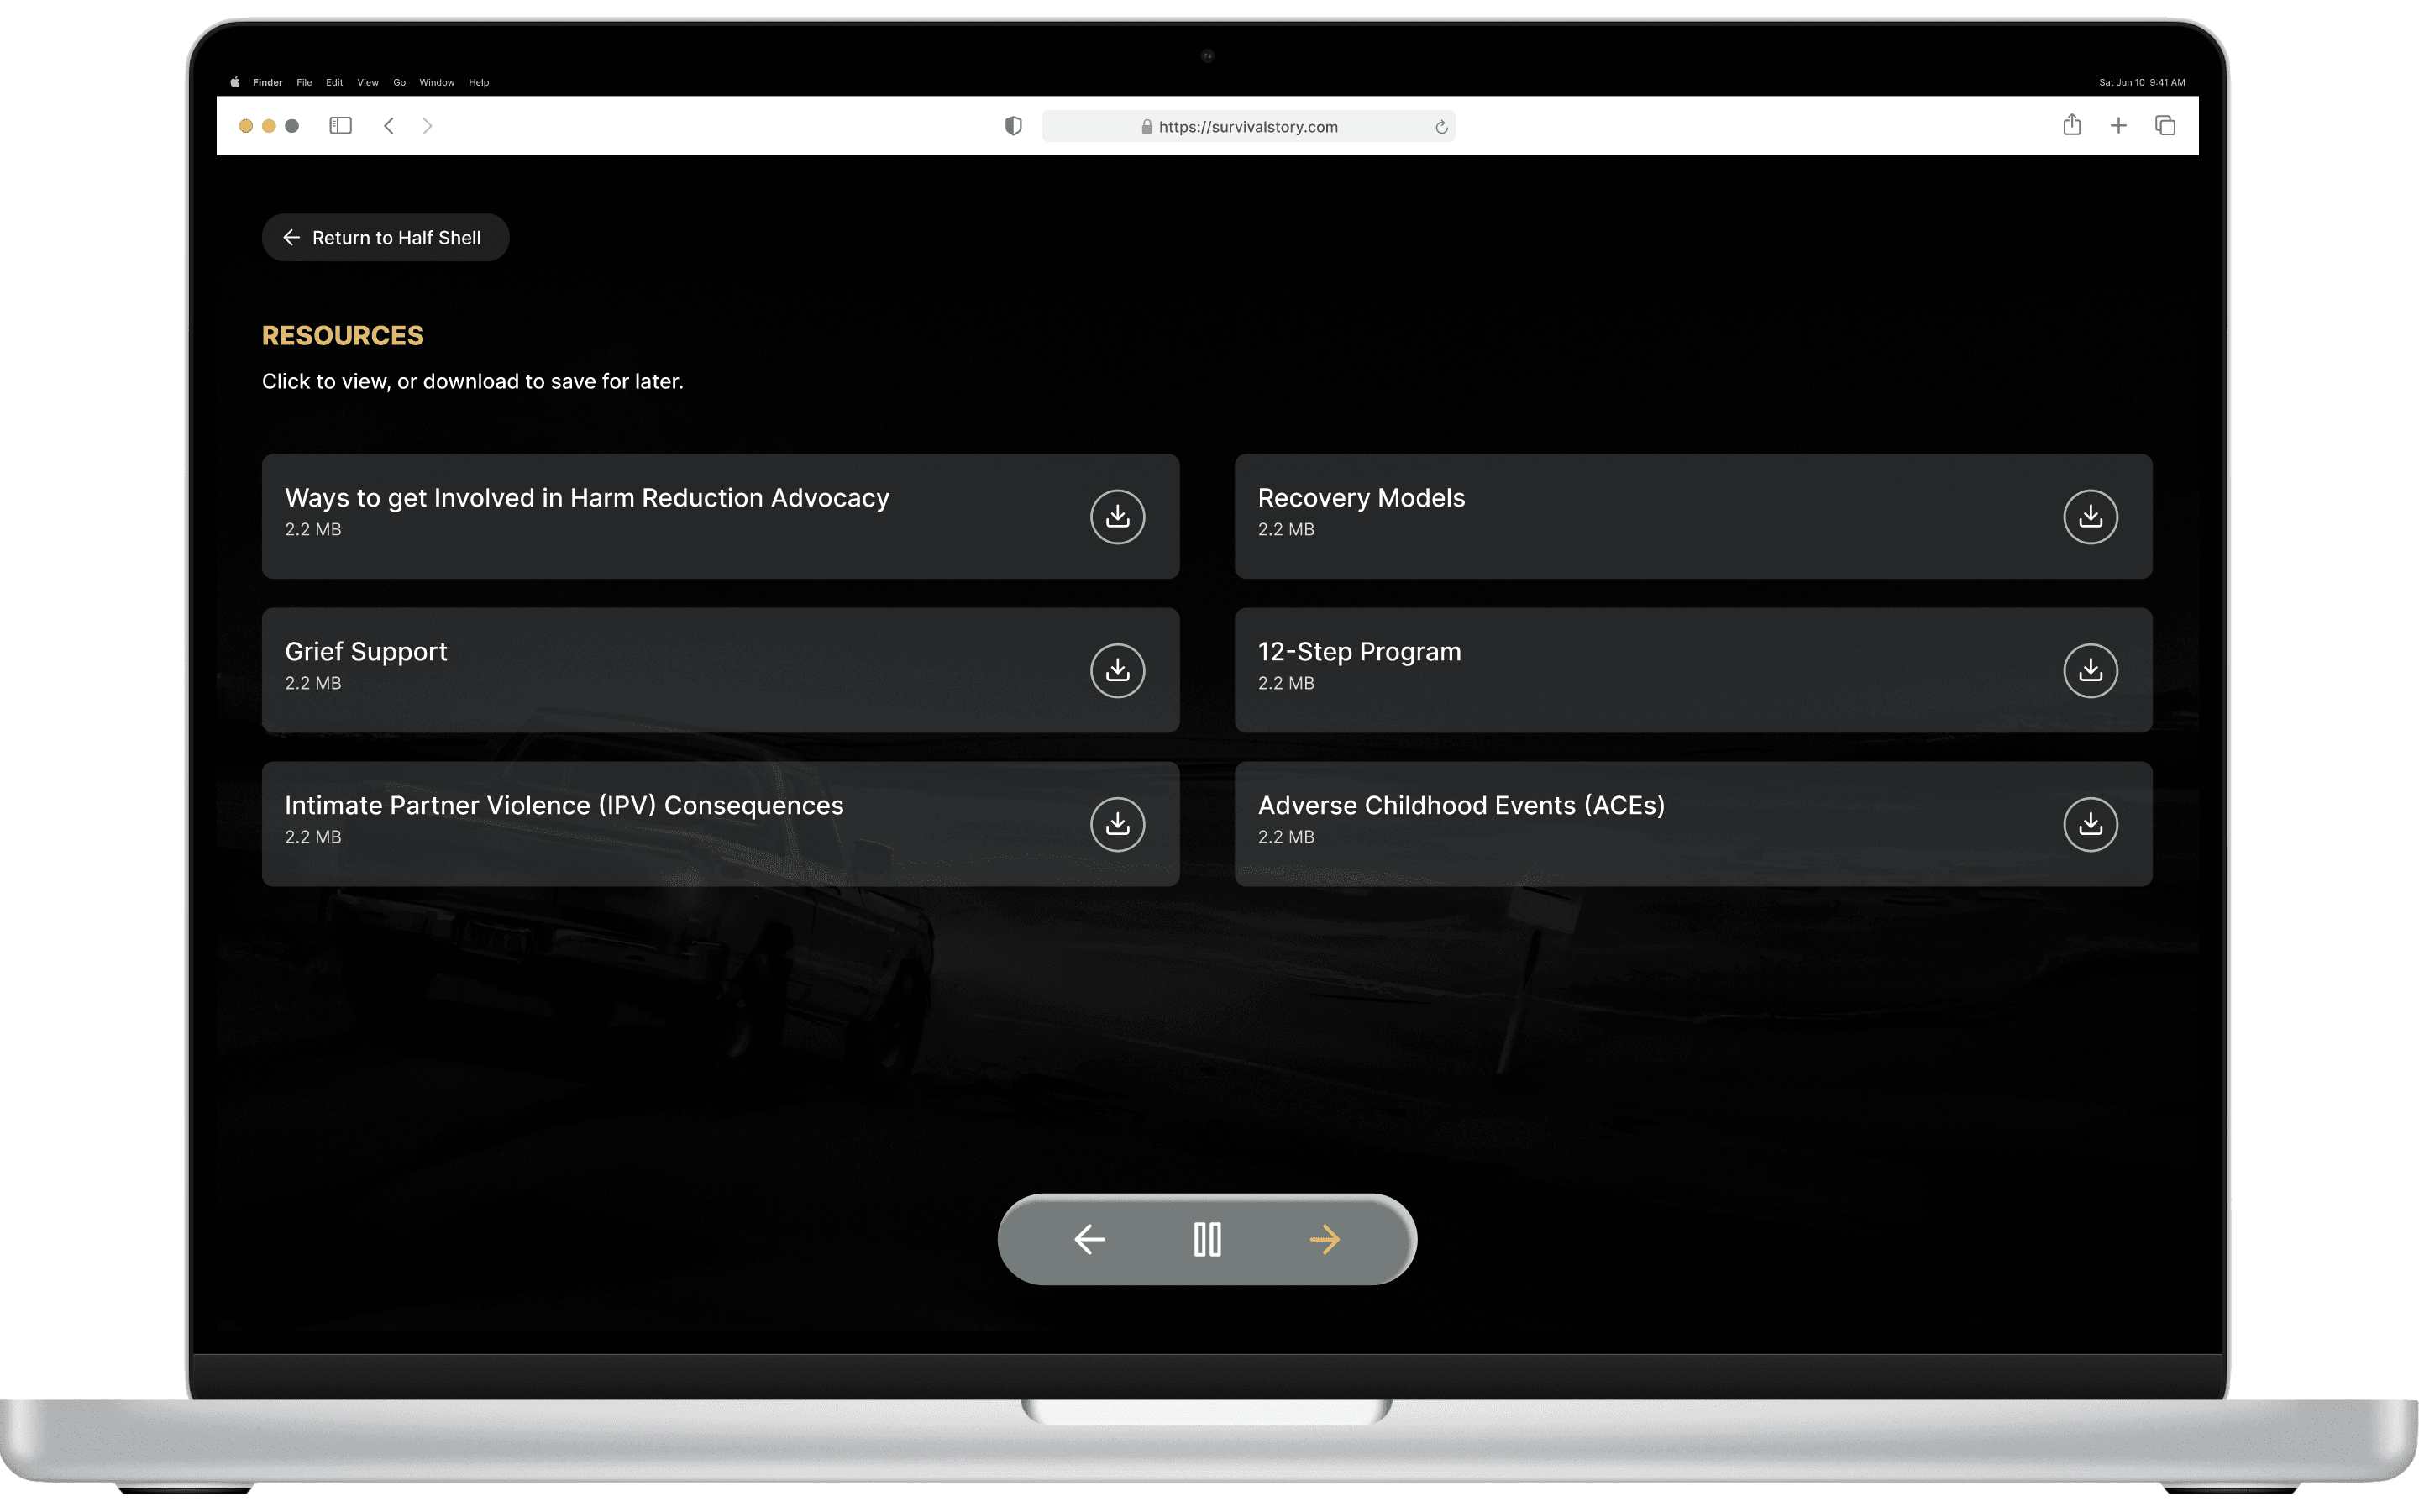Download the Adverse Childhood Events file
Image resolution: width=2419 pixels, height=1512 pixels.
(2089, 824)
